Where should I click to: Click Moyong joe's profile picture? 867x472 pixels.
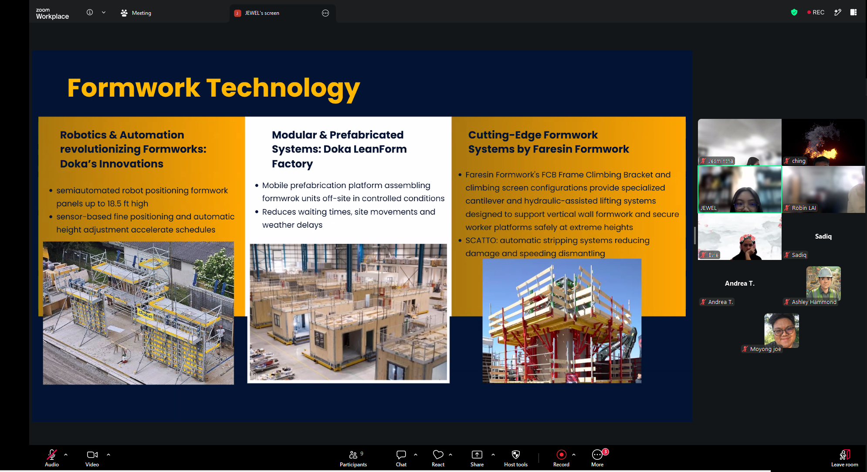tap(782, 330)
